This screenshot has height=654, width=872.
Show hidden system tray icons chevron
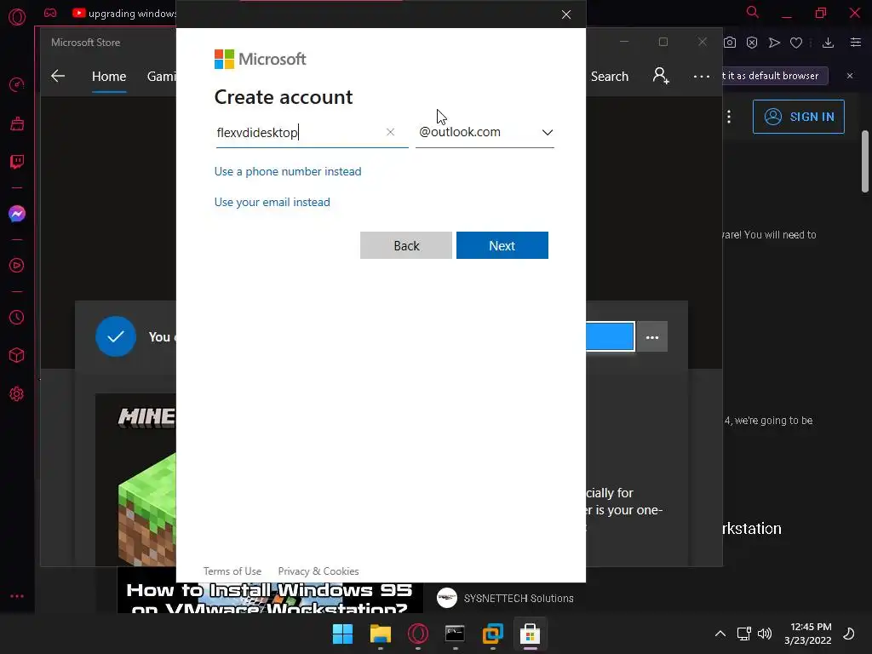(x=720, y=634)
